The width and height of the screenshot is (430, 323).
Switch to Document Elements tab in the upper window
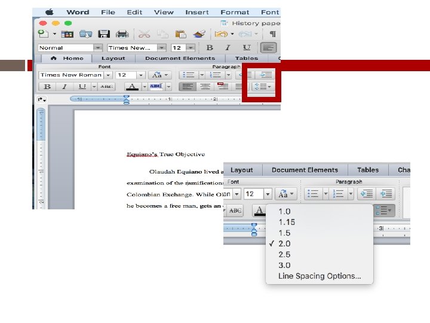pyautogui.click(x=180, y=58)
